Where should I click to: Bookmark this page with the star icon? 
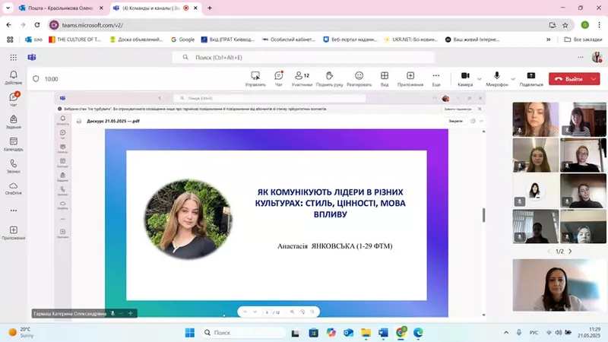coord(565,25)
